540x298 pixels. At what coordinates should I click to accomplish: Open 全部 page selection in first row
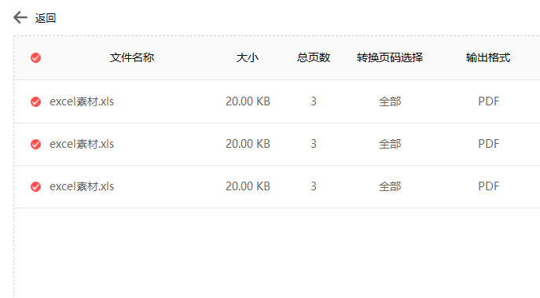tap(390, 101)
